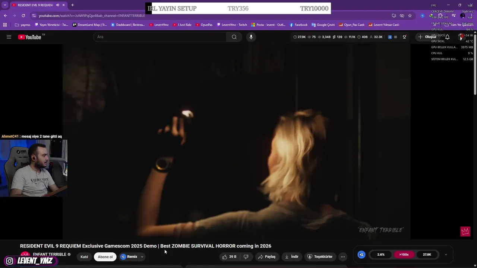Dislike the video
This screenshot has width=477, height=268.
[246, 256]
